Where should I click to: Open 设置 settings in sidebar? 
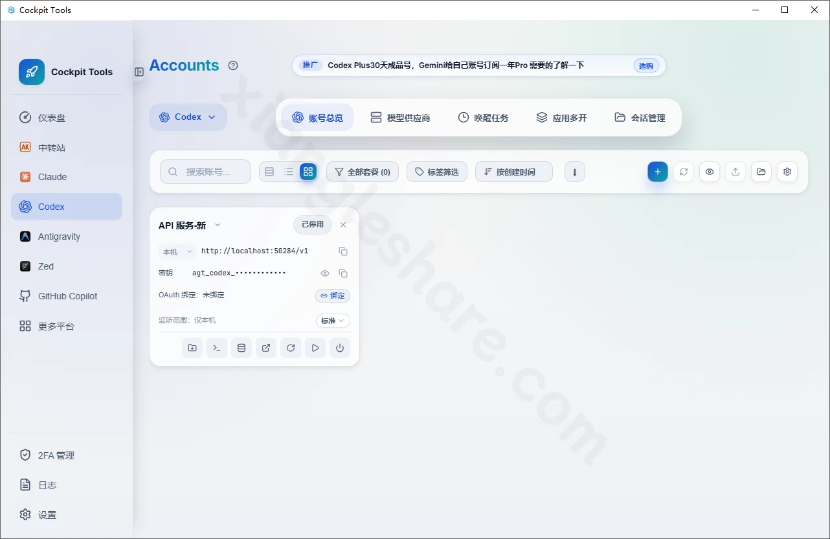66,515
